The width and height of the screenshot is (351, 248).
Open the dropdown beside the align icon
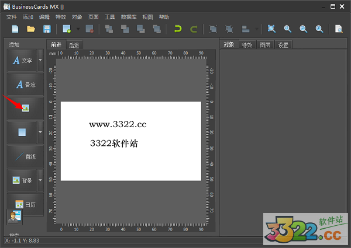(257, 29)
